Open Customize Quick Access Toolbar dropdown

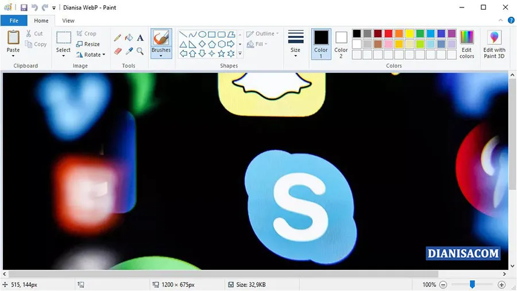pyautogui.click(x=54, y=7)
